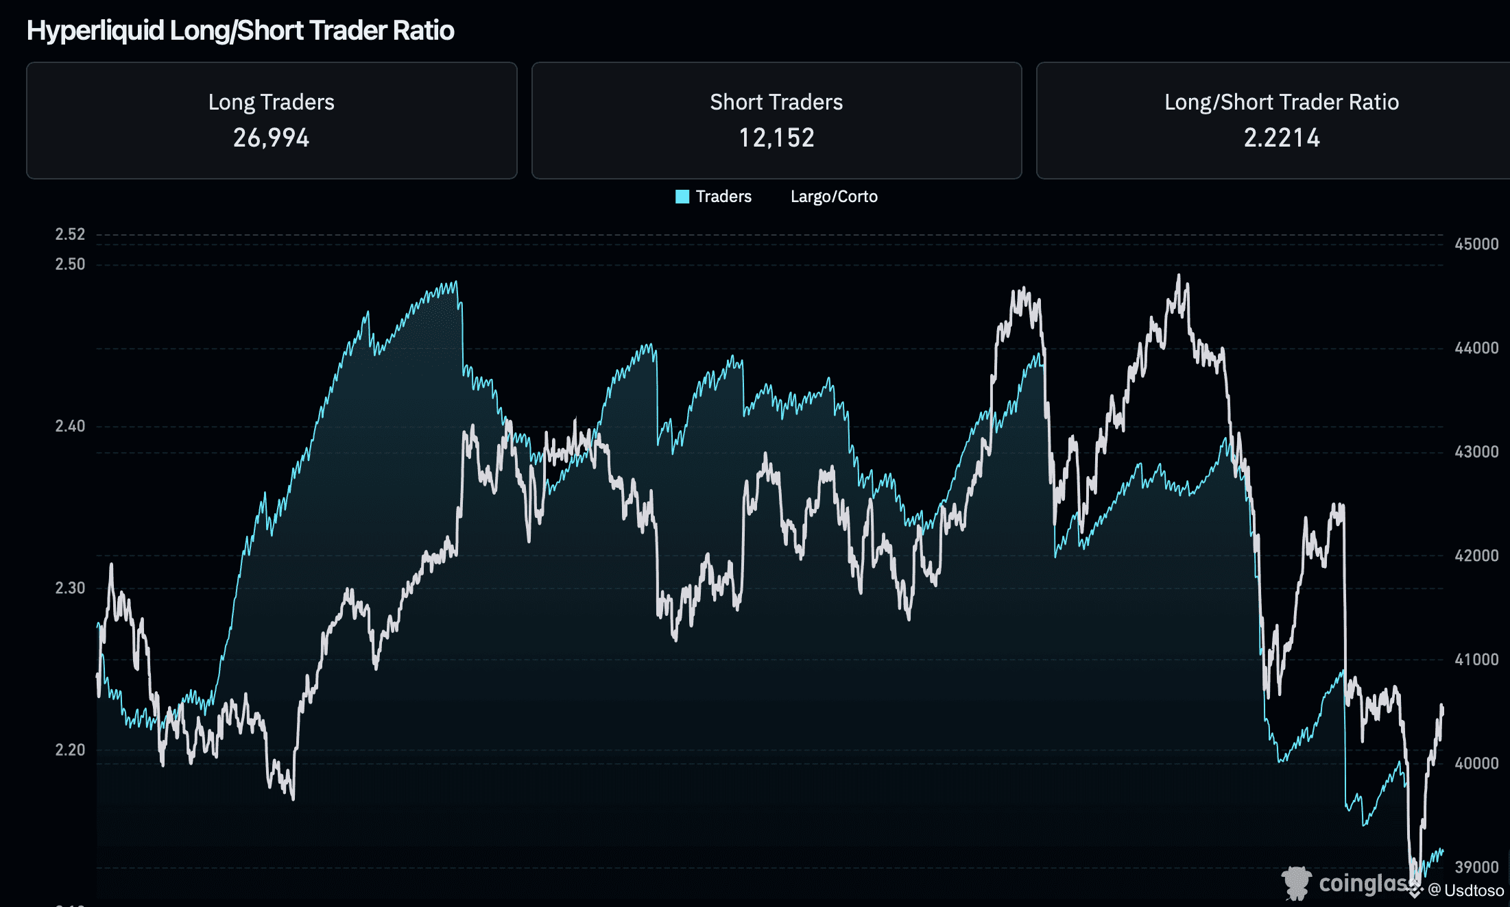Click the 39000 right axis label
Image resolution: width=1510 pixels, height=907 pixels.
pyautogui.click(x=1476, y=867)
